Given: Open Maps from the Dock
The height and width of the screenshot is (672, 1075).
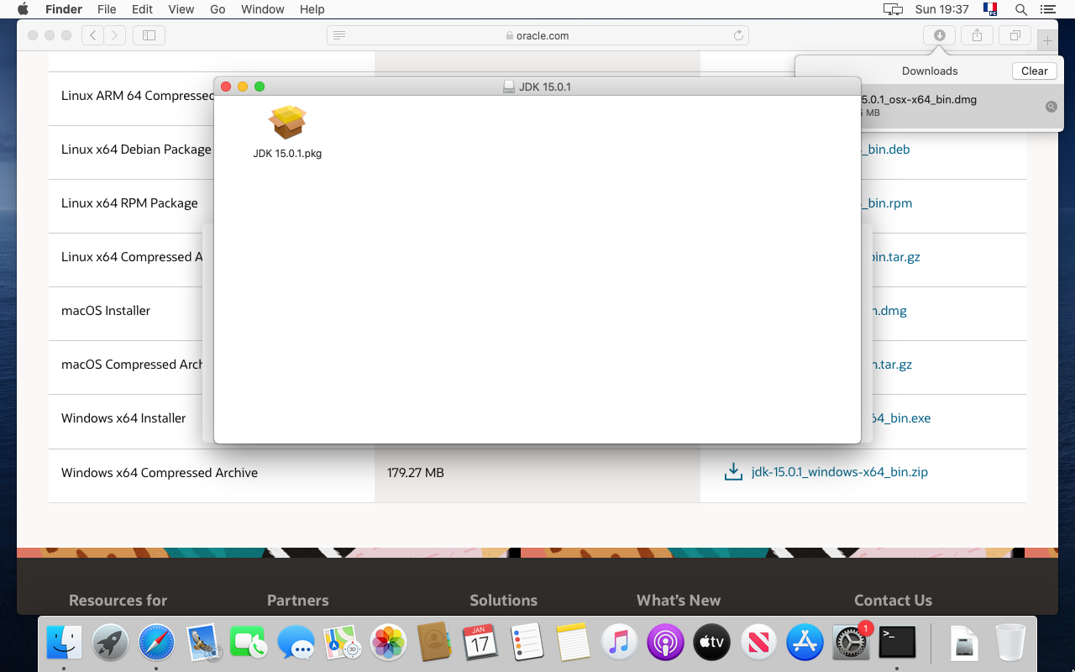Looking at the screenshot, I should pyautogui.click(x=342, y=643).
